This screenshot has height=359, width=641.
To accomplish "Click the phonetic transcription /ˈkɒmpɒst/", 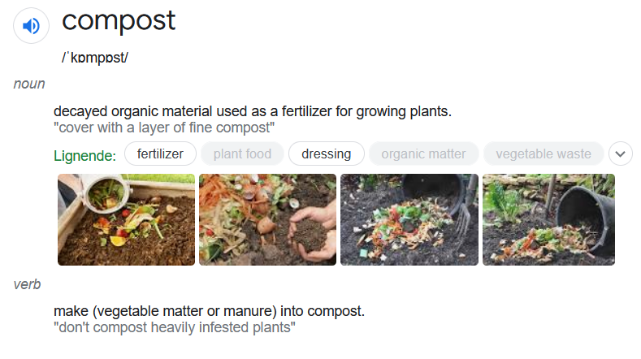I will point(95,58).
